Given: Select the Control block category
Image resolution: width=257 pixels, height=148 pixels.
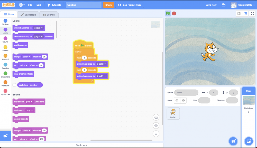Looking at the screenshot, I should [5, 57].
